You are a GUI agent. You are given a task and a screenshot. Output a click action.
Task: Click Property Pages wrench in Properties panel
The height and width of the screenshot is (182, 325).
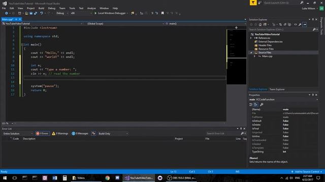pos(262,105)
